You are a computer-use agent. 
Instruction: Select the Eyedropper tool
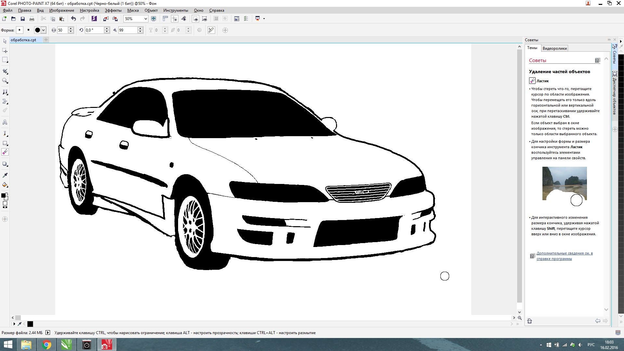click(5, 175)
